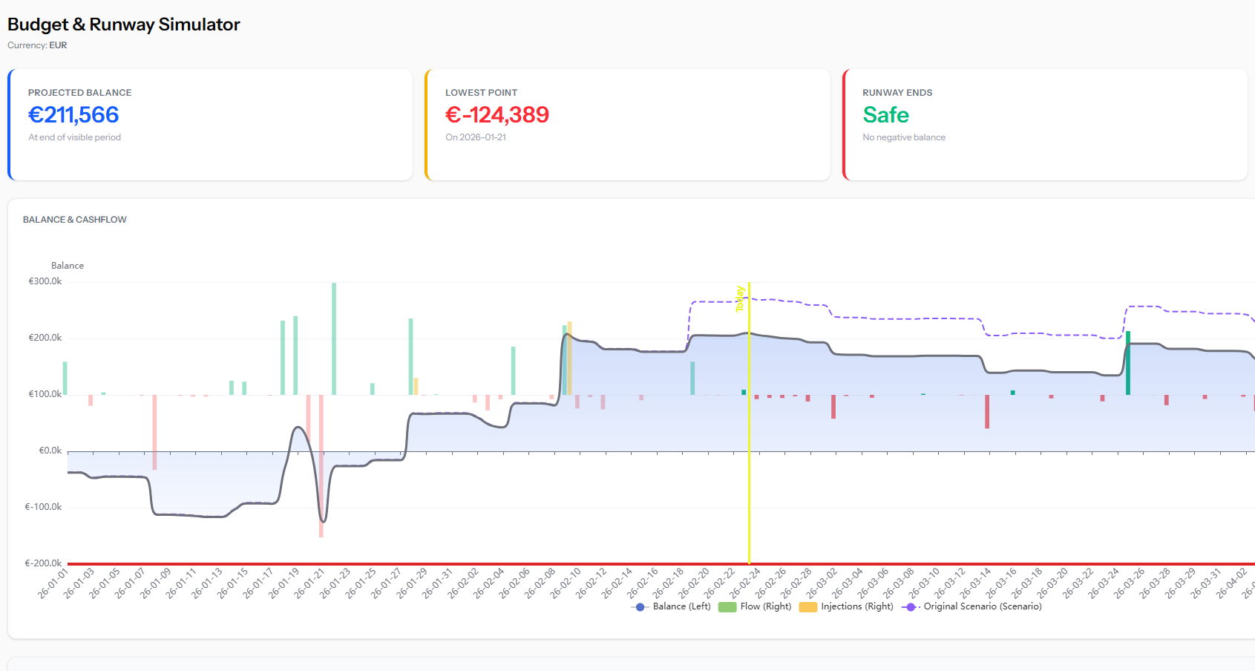Viewport: 1255px width, 671px height.
Task: Click the Runway Ends Safe card
Action: tap(1045, 125)
